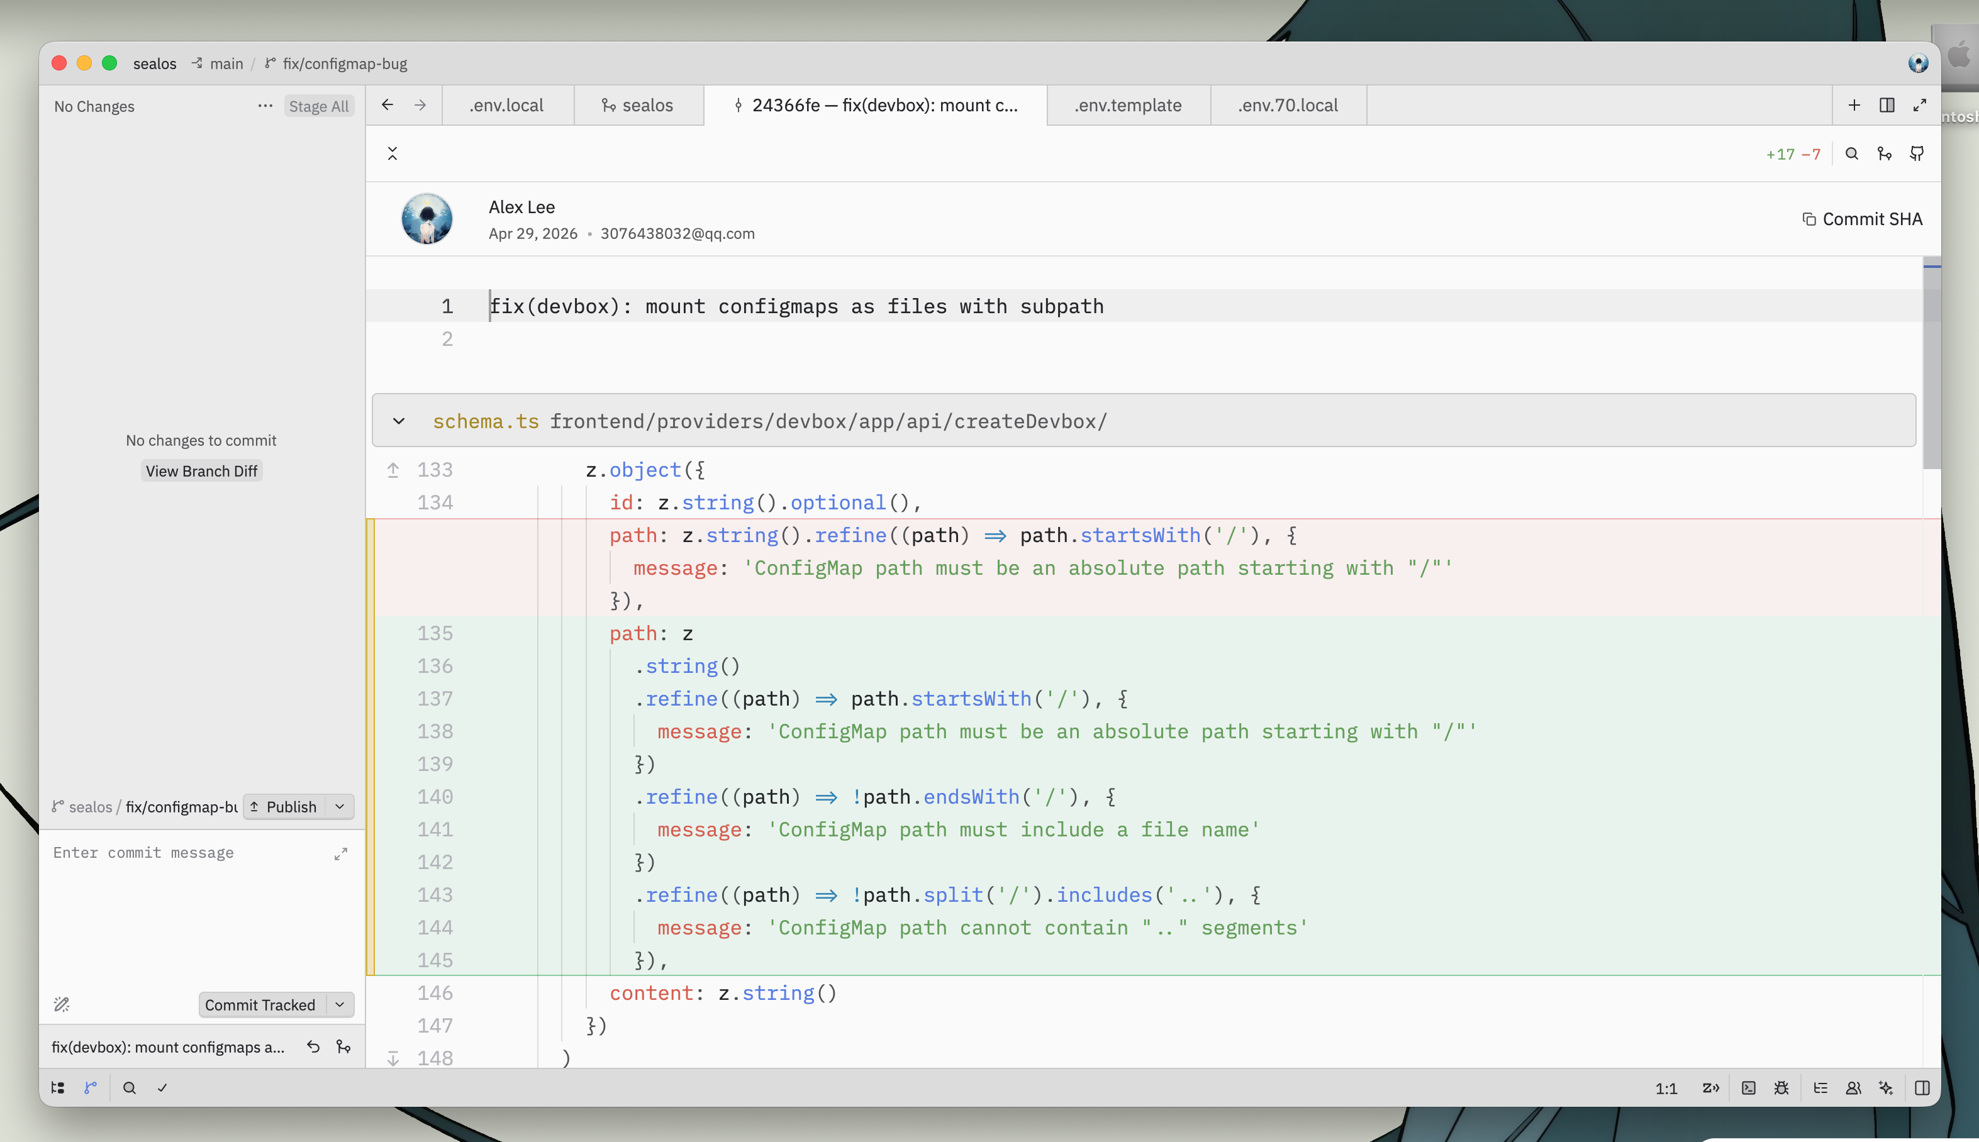Expand context upward at line 133
The height and width of the screenshot is (1142, 1979).
coord(393,470)
